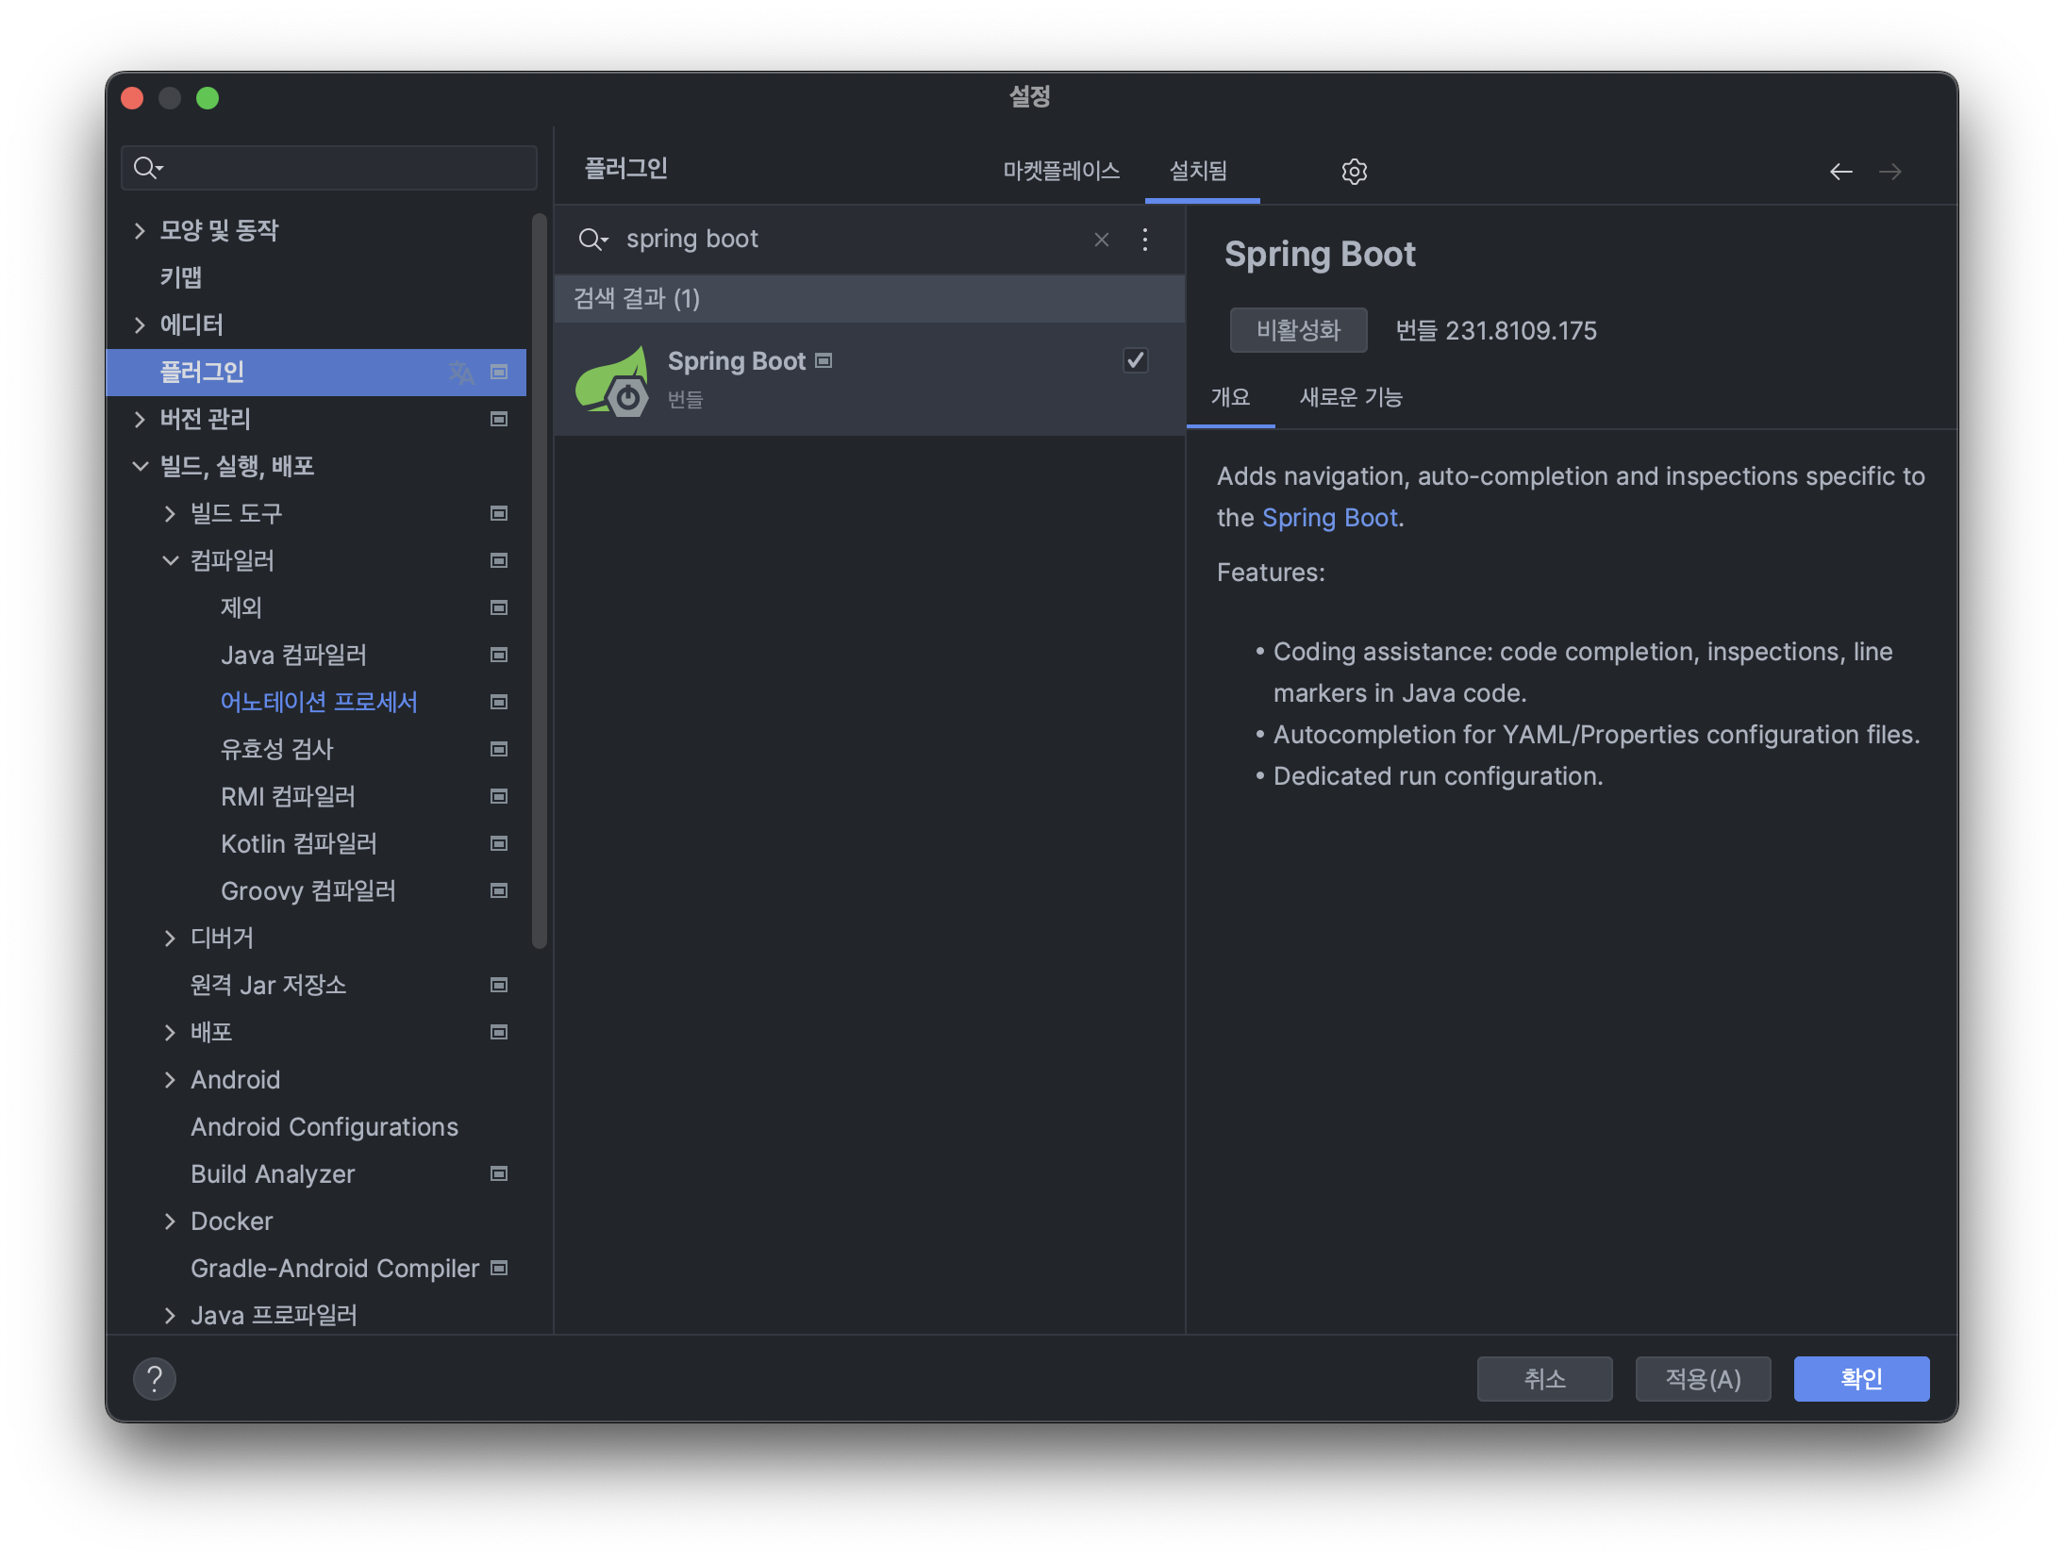The height and width of the screenshot is (1562, 2064).
Task: Open the 새로운 기능 tab
Action: coord(1351,397)
